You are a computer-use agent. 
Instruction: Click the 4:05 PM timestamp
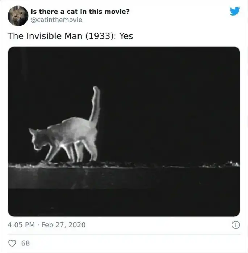[21, 225]
